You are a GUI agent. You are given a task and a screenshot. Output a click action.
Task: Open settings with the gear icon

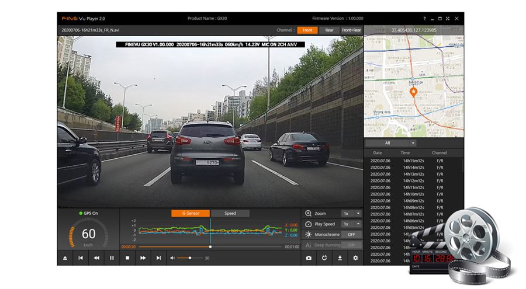[x=355, y=258]
